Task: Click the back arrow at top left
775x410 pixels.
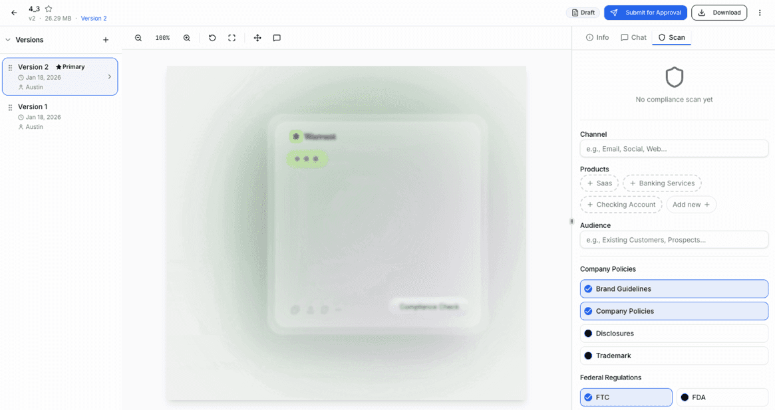Action: [13, 12]
